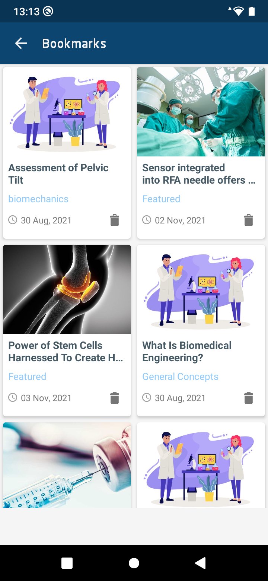
Task: Open the Assessment of Pelvic Tilt title
Action: pyautogui.click(x=58, y=174)
